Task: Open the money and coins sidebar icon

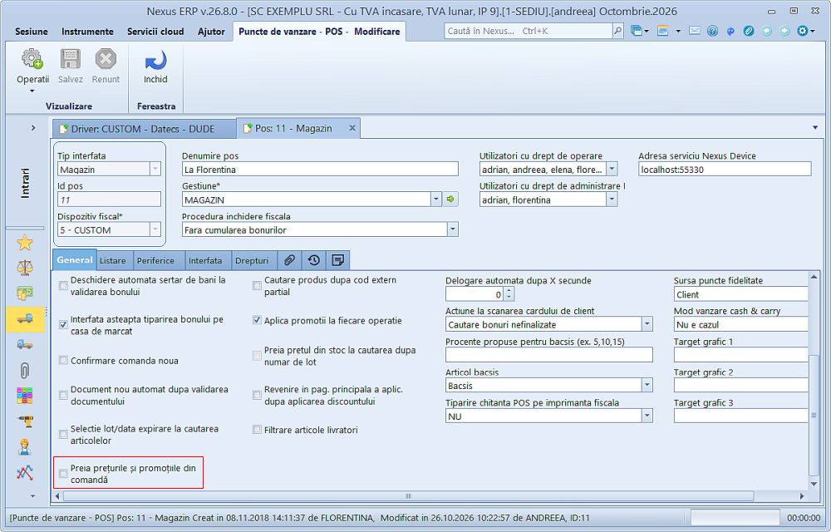Action: [x=24, y=293]
